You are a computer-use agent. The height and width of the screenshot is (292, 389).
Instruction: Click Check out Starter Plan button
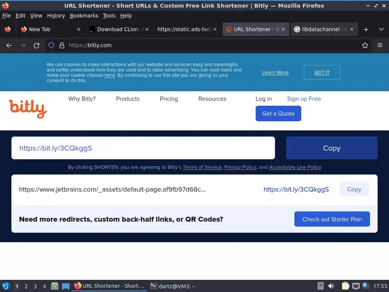332,219
